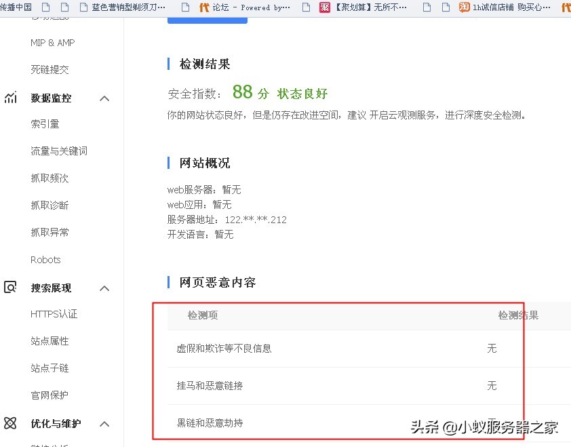The image size is (571, 447).
Task: Click the magnifier icon beside 搜索展现
Action: pyautogui.click(x=10, y=288)
